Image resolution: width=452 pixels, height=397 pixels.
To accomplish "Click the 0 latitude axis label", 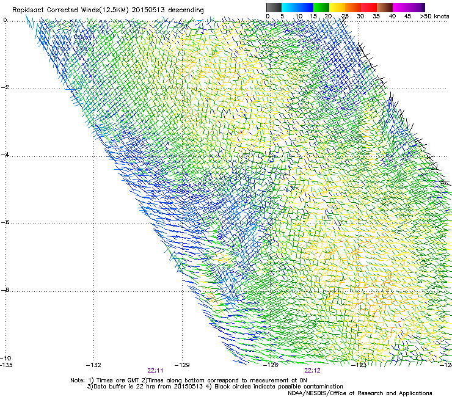I will tap(5, 20).
